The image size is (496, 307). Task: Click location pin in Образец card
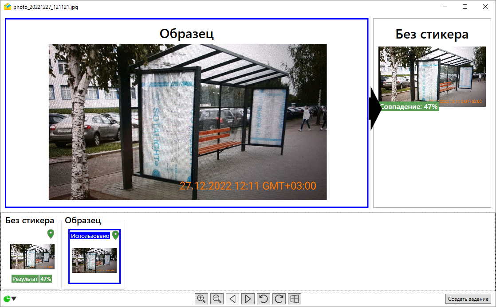click(116, 235)
